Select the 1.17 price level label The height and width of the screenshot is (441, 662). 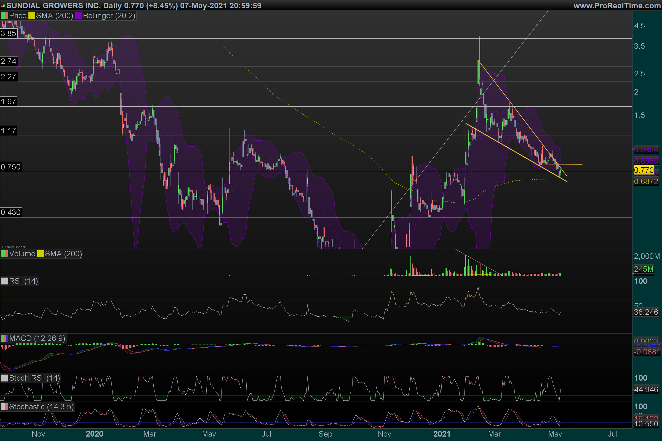(9, 131)
